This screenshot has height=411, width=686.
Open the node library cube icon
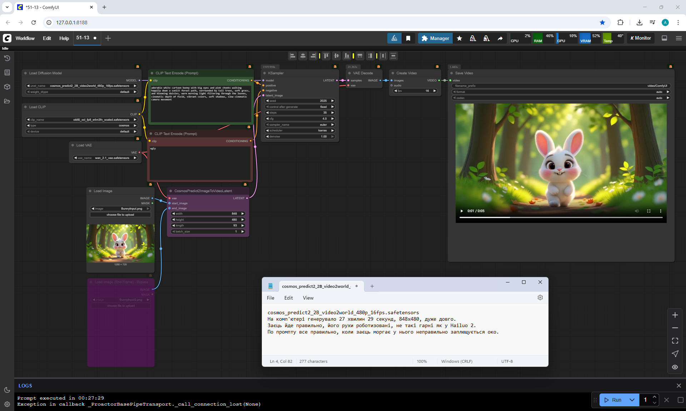click(x=7, y=87)
